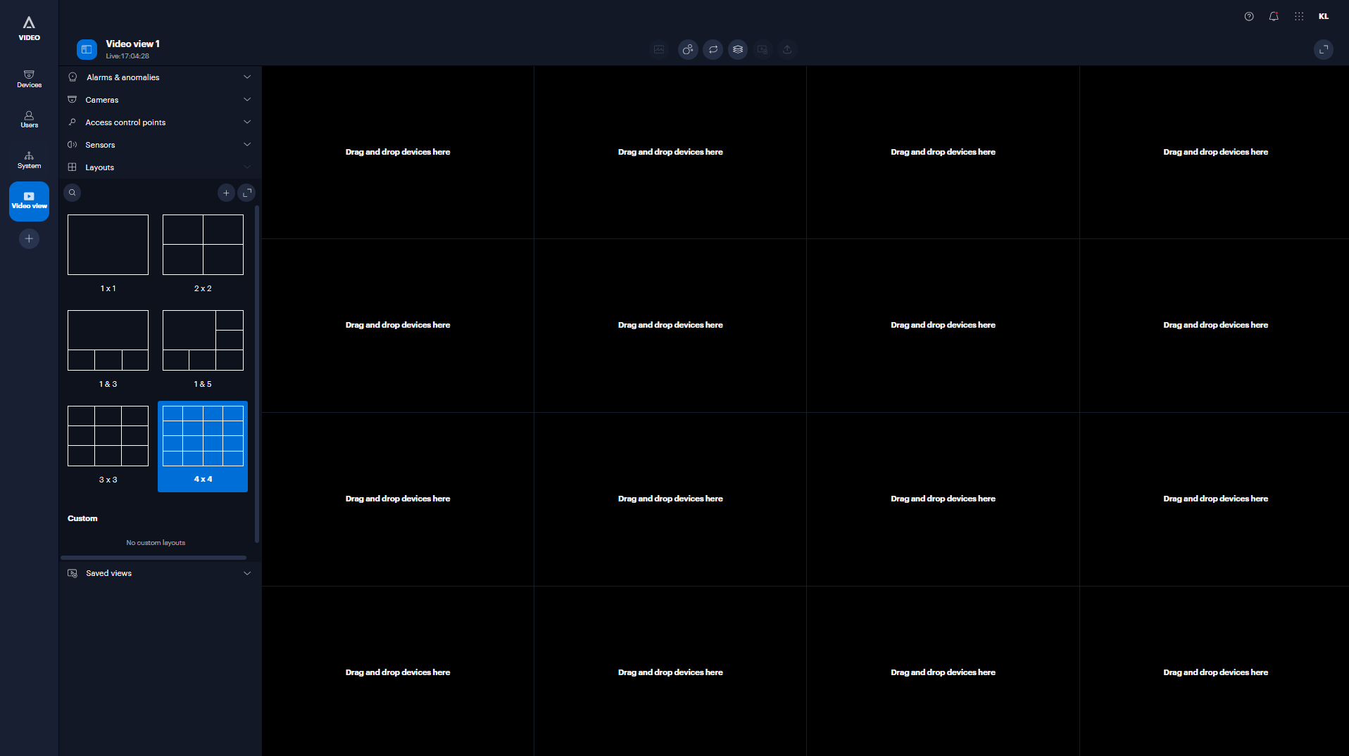The image size is (1349, 756).
Task: Choose the 3 x 3 layout thumbnail
Action: [x=108, y=436]
